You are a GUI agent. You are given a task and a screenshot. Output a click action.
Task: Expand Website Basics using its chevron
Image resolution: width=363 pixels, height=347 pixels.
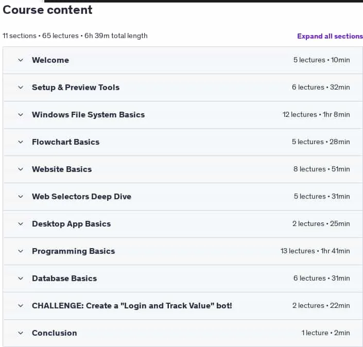click(x=21, y=169)
